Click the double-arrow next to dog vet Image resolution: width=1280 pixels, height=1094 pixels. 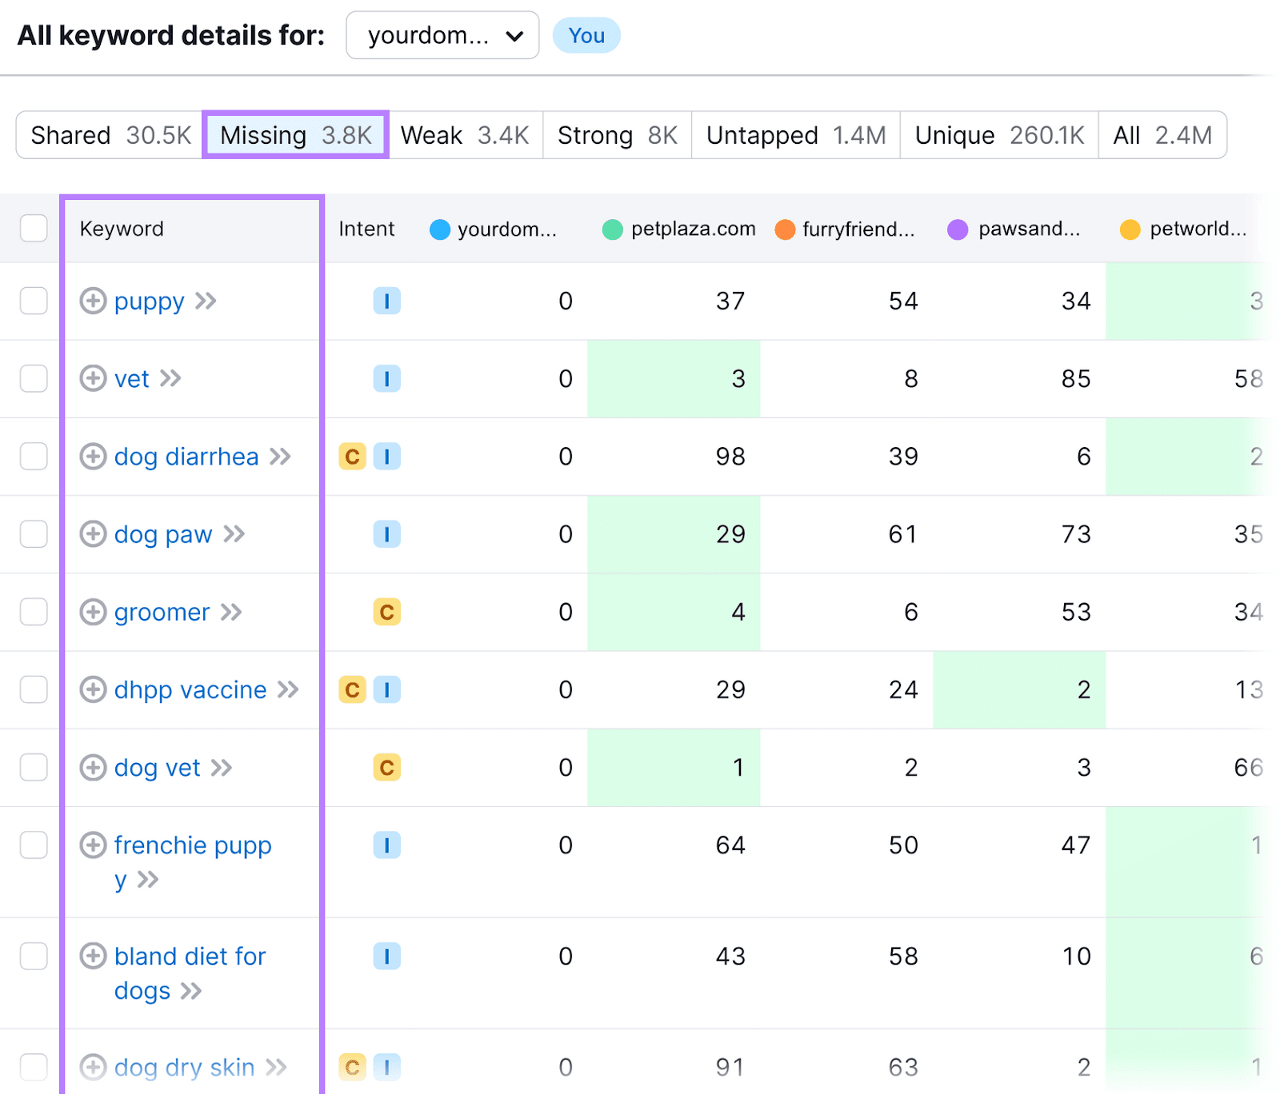pyautogui.click(x=222, y=768)
